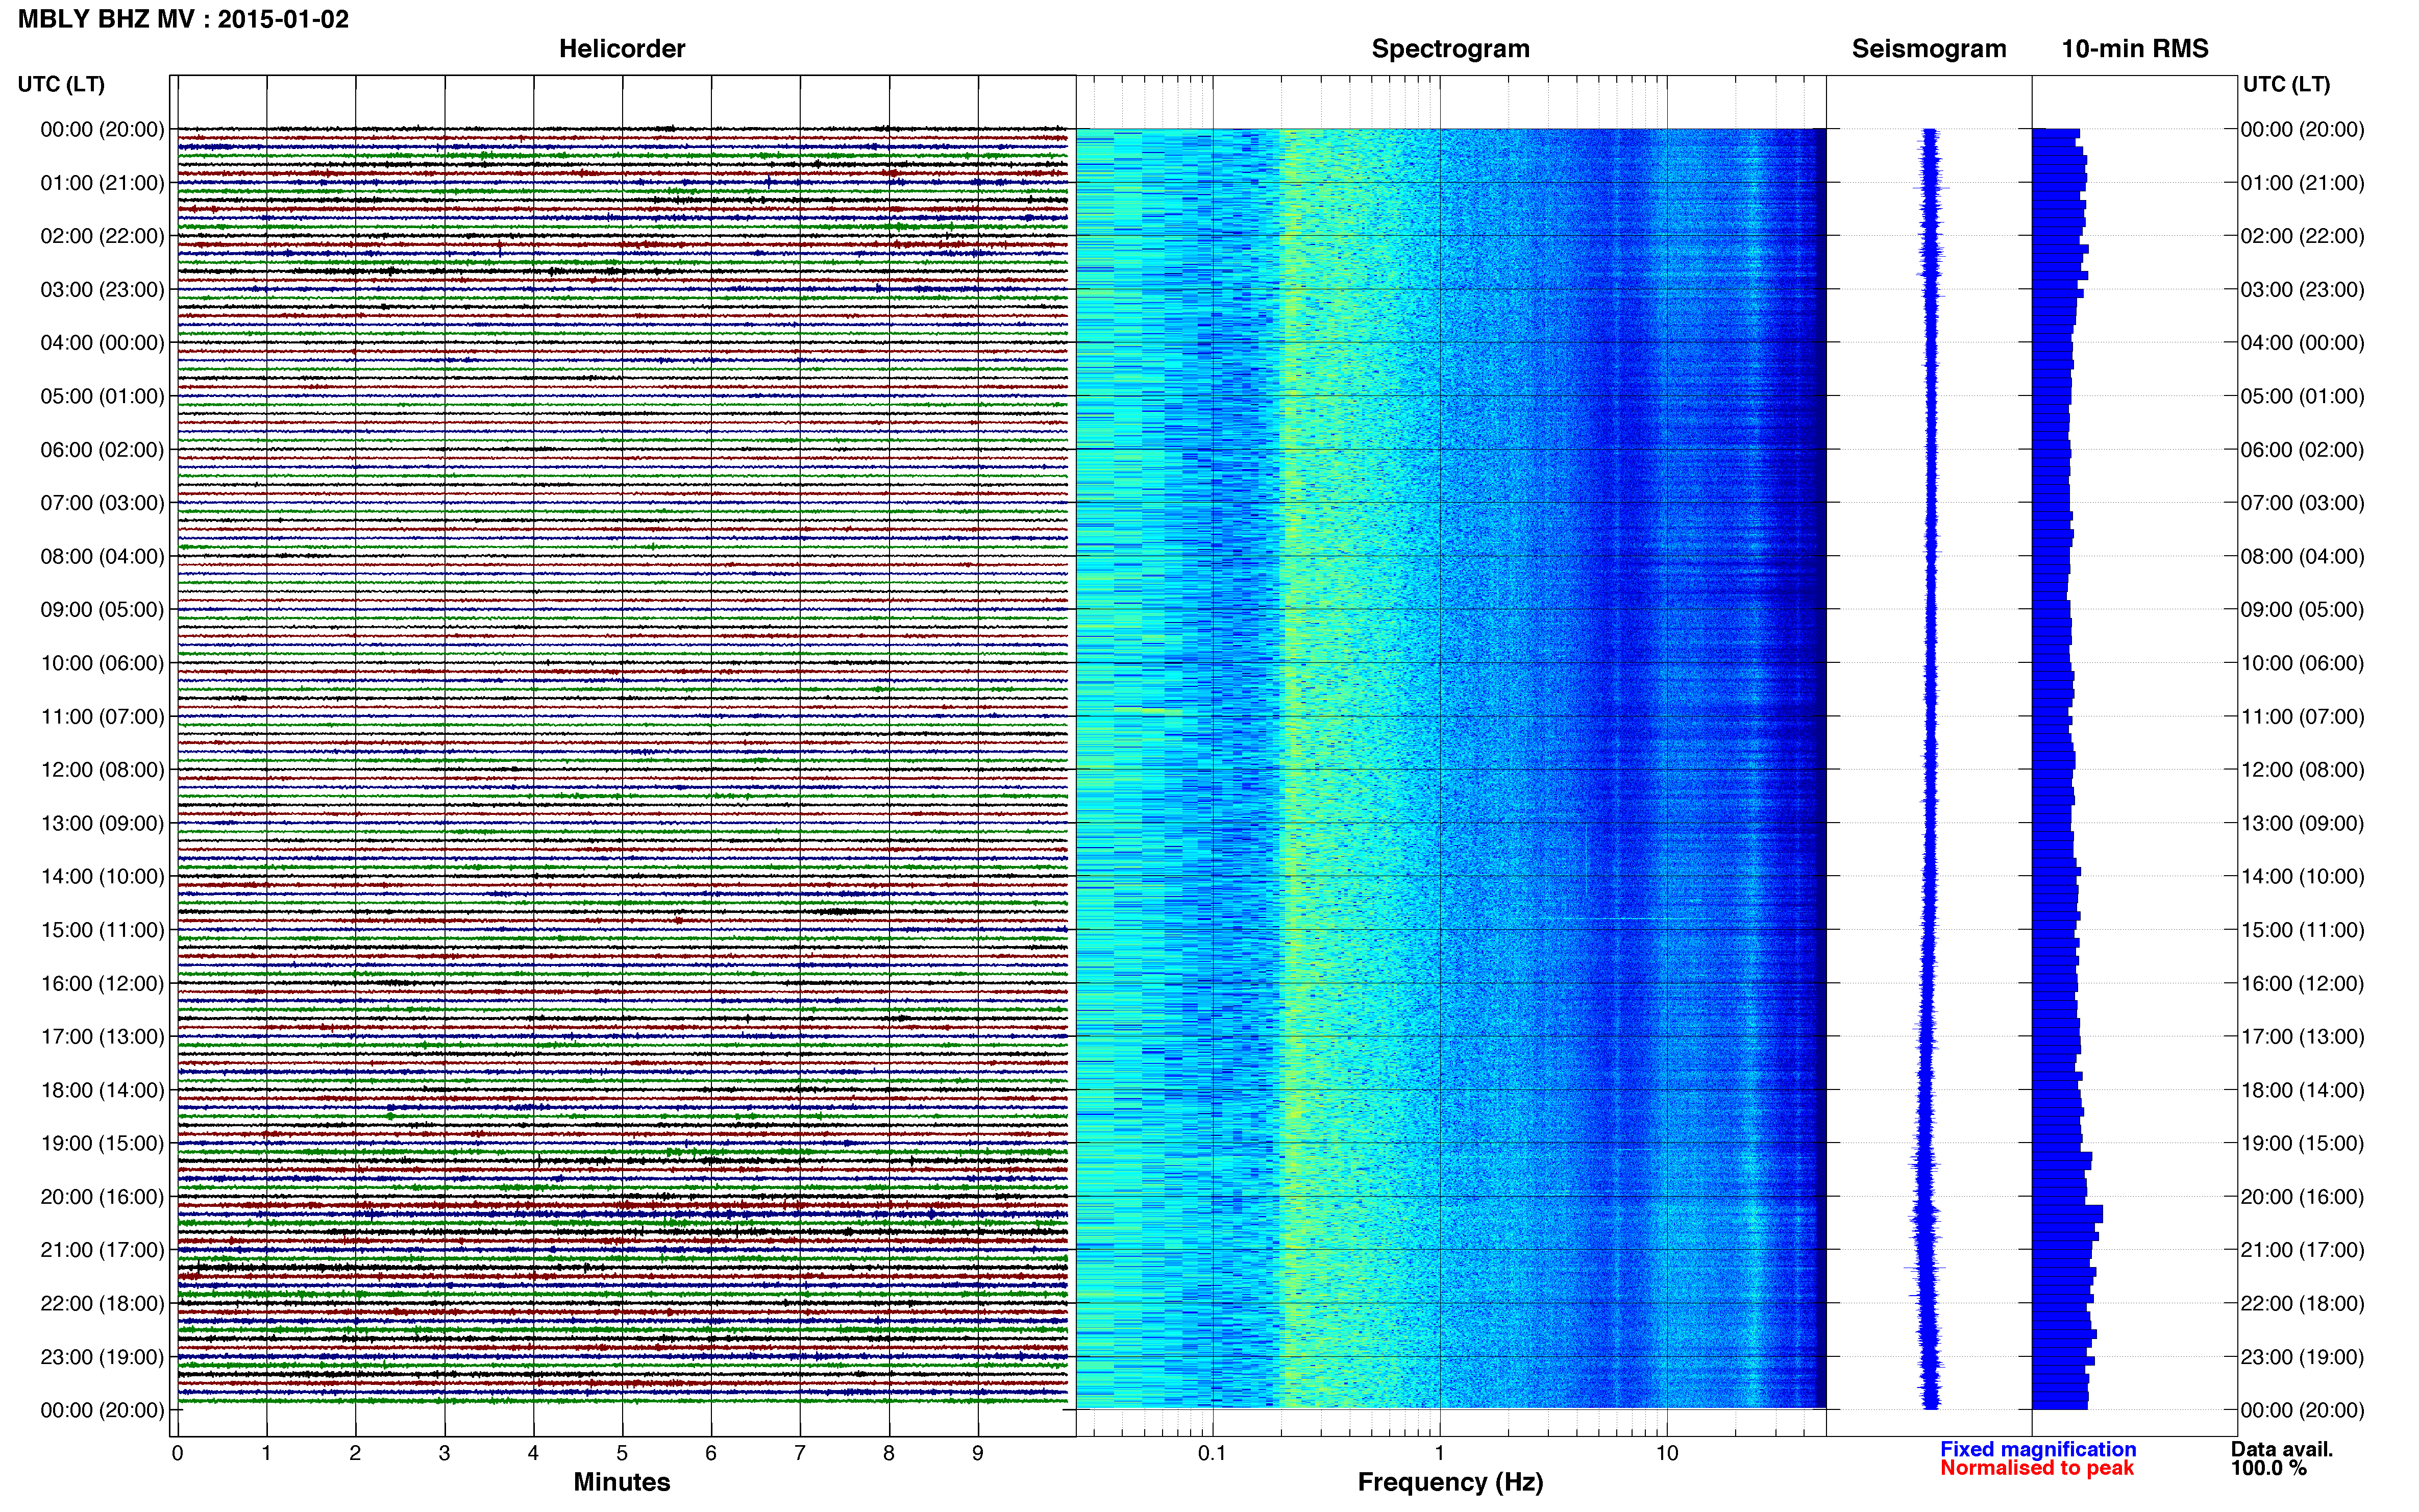Click the 'Data avail.' label
The height and width of the screenshot is (1512, 2419).
click(2282, 1449)
